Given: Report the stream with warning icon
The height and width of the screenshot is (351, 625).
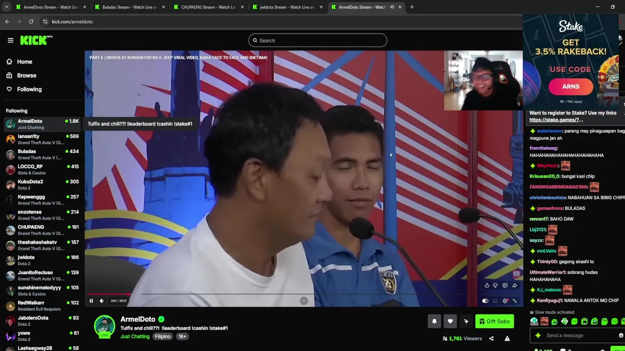Looking at the screenshot, I should (x=507, y=338).
